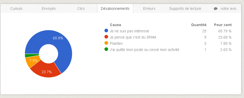Open the Désabonnements tab

(x=115, y=9)
